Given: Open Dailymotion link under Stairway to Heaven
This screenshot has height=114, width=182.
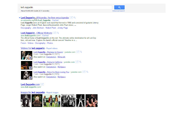Looking at the screenshot, I should click(x=51, y=57).
